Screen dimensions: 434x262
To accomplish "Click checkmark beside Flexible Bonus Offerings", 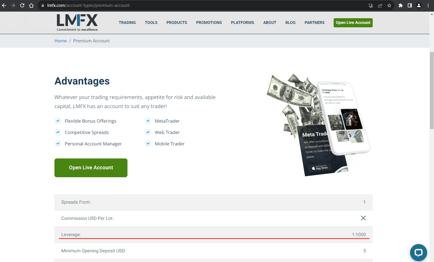I will 58,121.
